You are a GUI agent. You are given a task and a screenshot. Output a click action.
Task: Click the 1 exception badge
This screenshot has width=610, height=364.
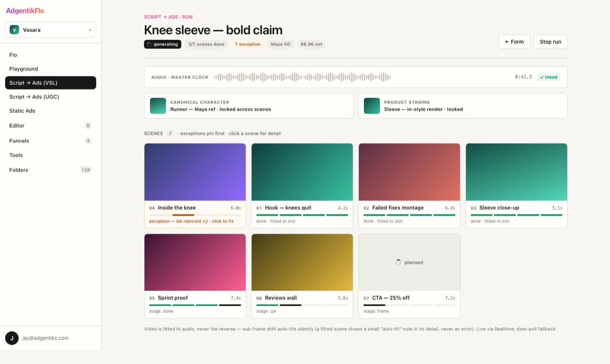[x=248, y=44]
